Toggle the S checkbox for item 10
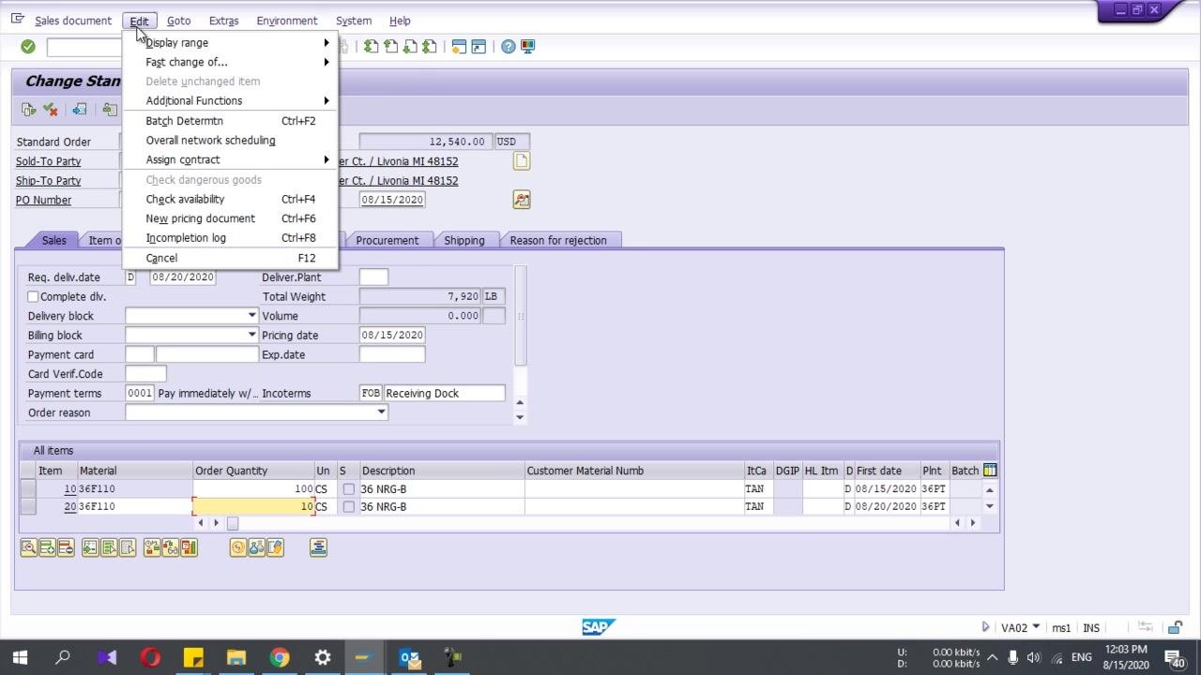 tap(349, 489)
